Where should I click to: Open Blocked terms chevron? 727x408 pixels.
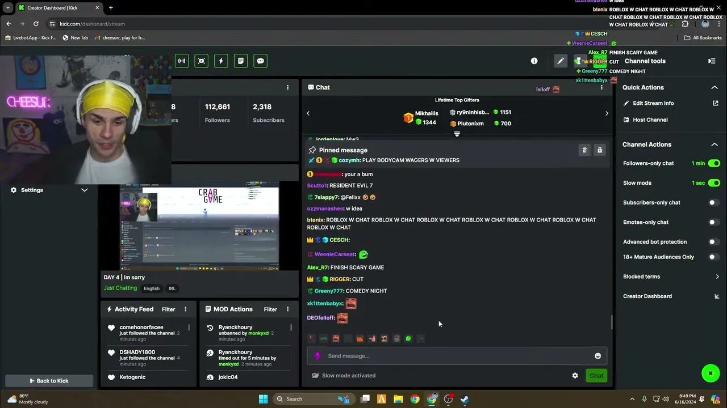(717, 277)
